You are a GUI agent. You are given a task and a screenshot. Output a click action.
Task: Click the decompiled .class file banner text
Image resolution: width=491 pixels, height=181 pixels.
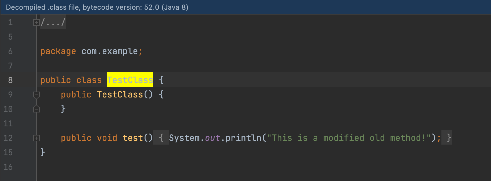pyautogui.click(x=97, y=7)
